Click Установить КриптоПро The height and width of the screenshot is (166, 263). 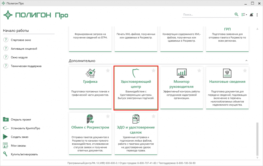click(25, 128)
